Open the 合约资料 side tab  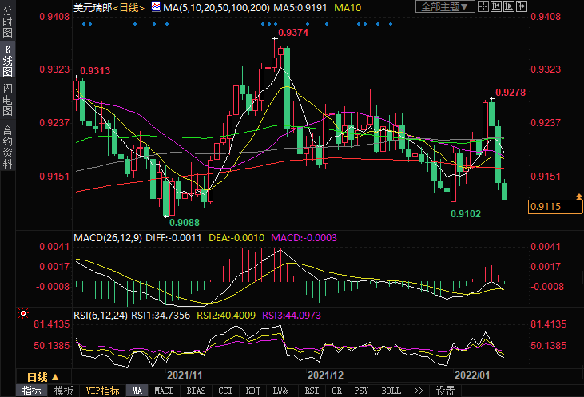point(7,145)
